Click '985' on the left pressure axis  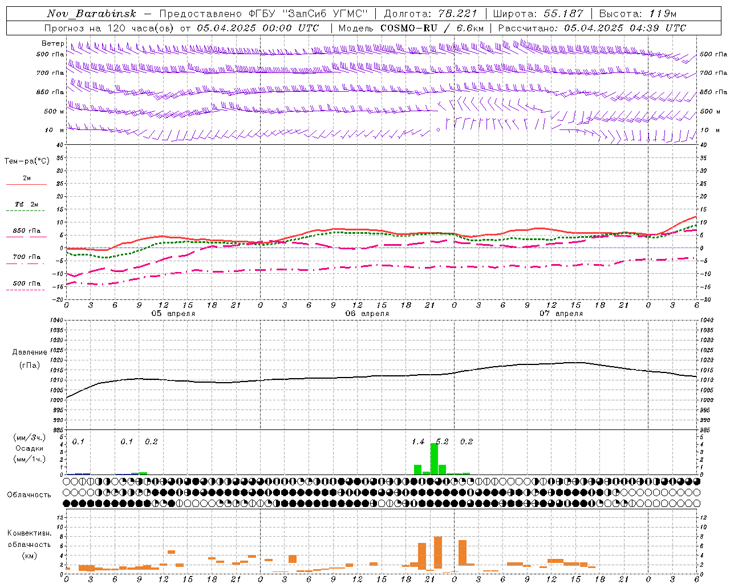pyautogui.click(x=58, y=430)
